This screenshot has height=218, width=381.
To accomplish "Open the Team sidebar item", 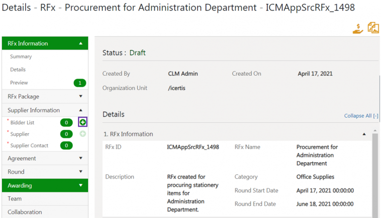I will click(15, 199).
